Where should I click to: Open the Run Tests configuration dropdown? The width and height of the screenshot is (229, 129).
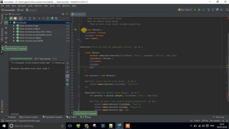185,10
